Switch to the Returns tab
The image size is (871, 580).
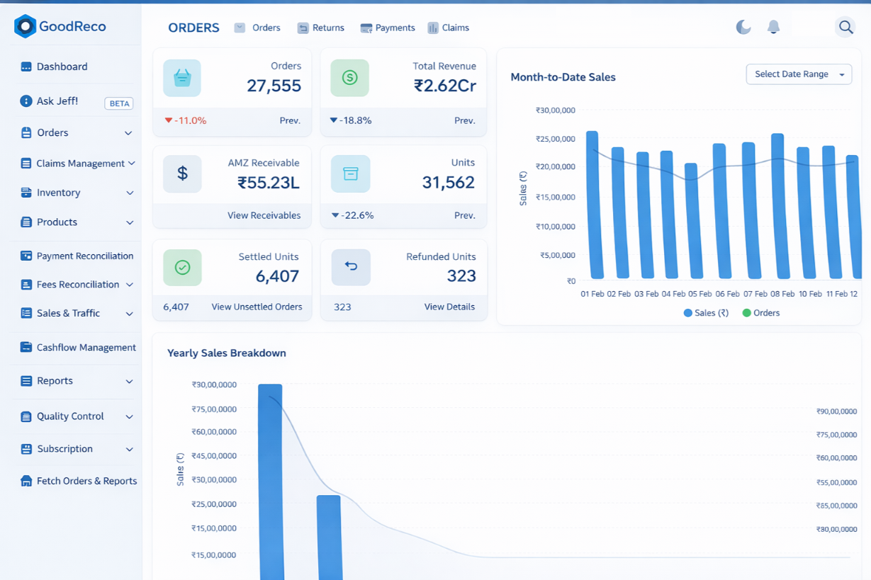[x=320, y=28]
